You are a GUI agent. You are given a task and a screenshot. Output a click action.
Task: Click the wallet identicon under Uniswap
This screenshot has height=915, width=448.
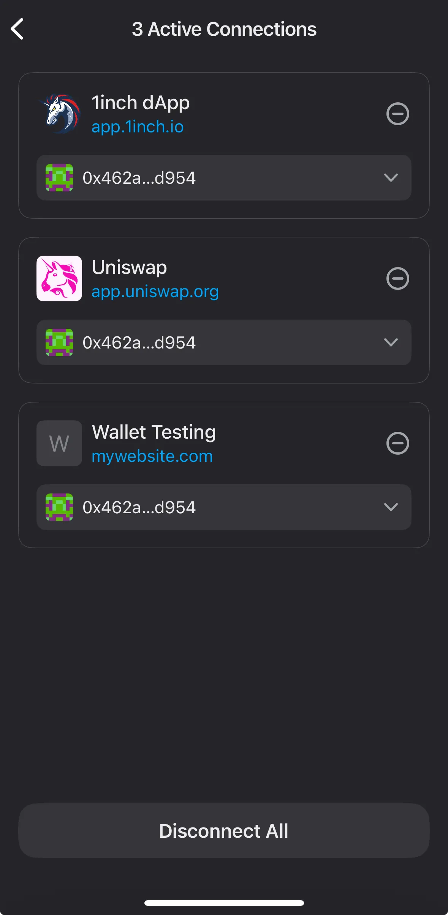tap(59, 342)
